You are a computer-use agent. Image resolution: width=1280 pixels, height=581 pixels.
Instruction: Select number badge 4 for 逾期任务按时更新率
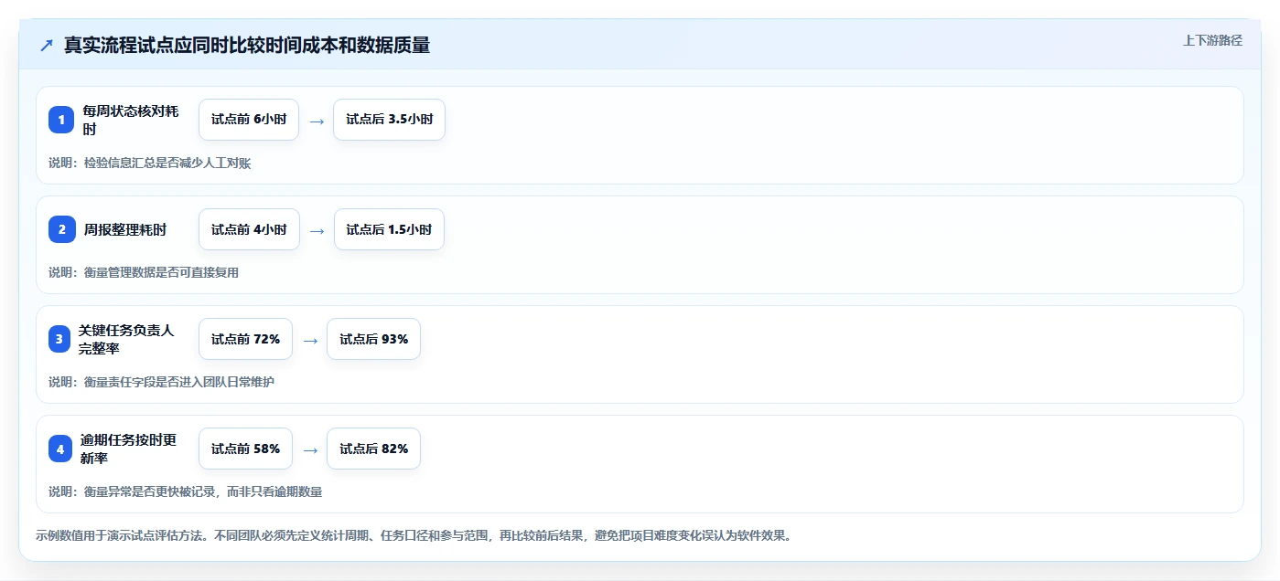61,449
